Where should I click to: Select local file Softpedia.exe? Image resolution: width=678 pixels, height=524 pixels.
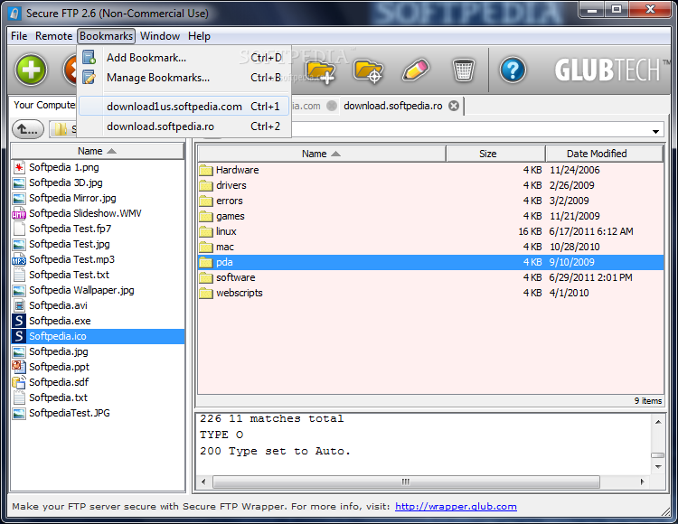[98, 321]
